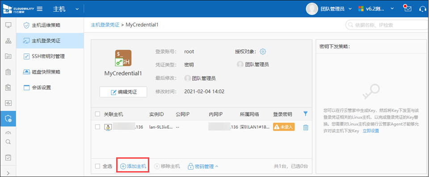Open 会话设置 menu item
The image size is (429, 177).
tap(50, 88)
